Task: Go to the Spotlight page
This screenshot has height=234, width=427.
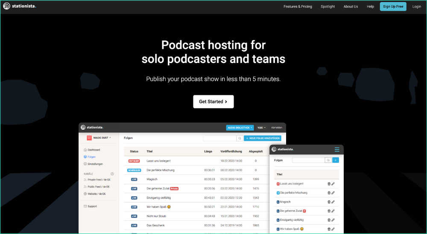Action: [x=328, y=6]
